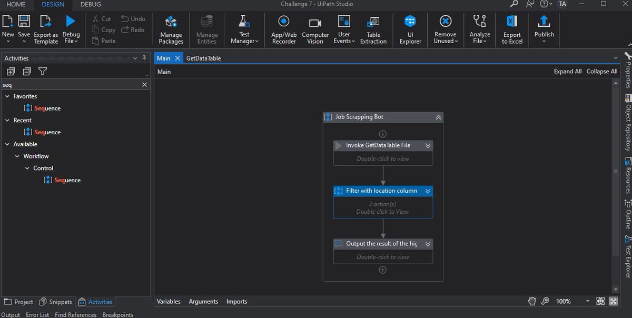
Task: Switch to the Project panel tab
Action: (18, 302)
